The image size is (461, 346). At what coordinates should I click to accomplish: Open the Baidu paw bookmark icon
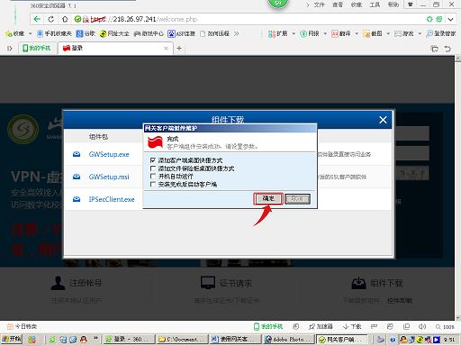(171, 33)
